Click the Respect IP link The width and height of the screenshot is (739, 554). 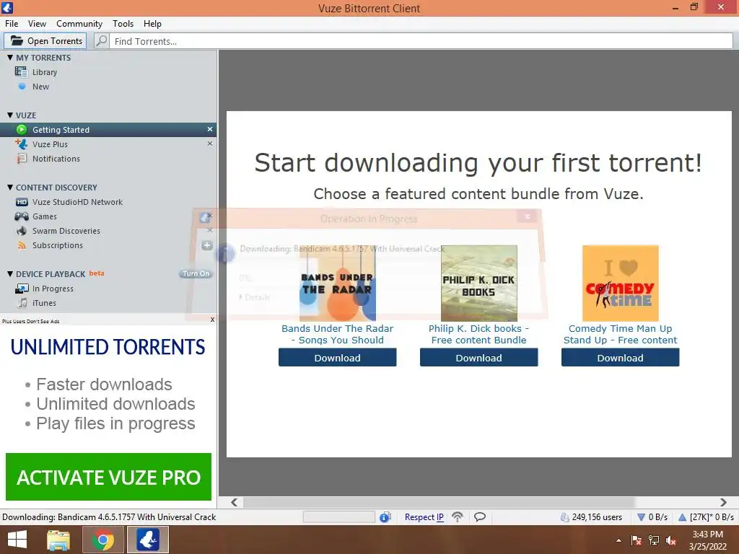pyautogui.click(x=424, y=516)
